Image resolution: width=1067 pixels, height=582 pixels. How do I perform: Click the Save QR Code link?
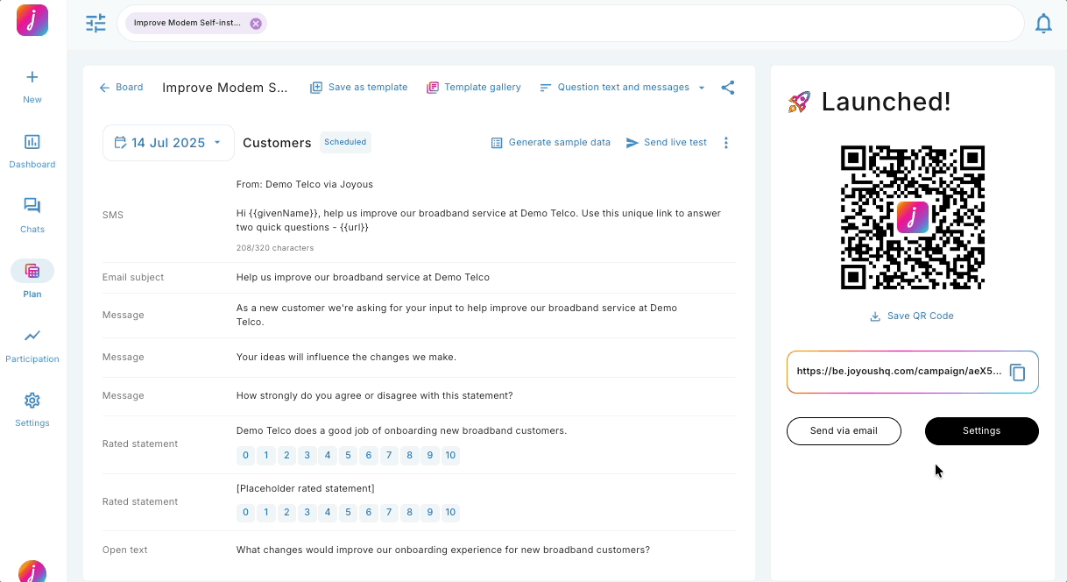(x=912, y=316)
